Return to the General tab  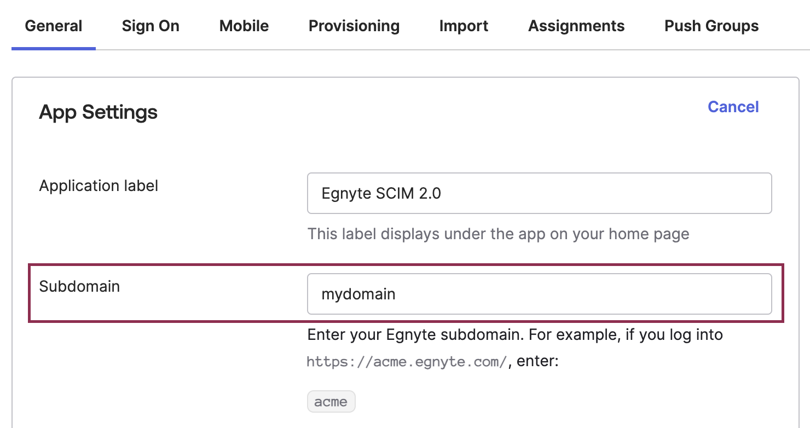point(53,26)
